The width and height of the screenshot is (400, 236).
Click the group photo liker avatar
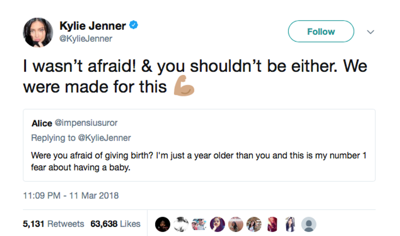click(199, 224)
